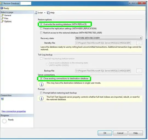Open View connection properties link
The height and width of the screenshot is (140, 148).
point(14,111)
